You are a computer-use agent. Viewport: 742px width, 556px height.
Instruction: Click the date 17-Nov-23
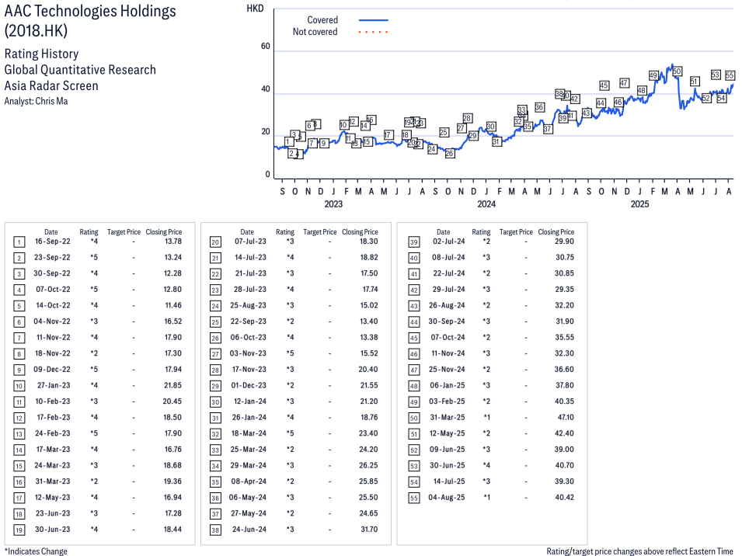point(249,370)
